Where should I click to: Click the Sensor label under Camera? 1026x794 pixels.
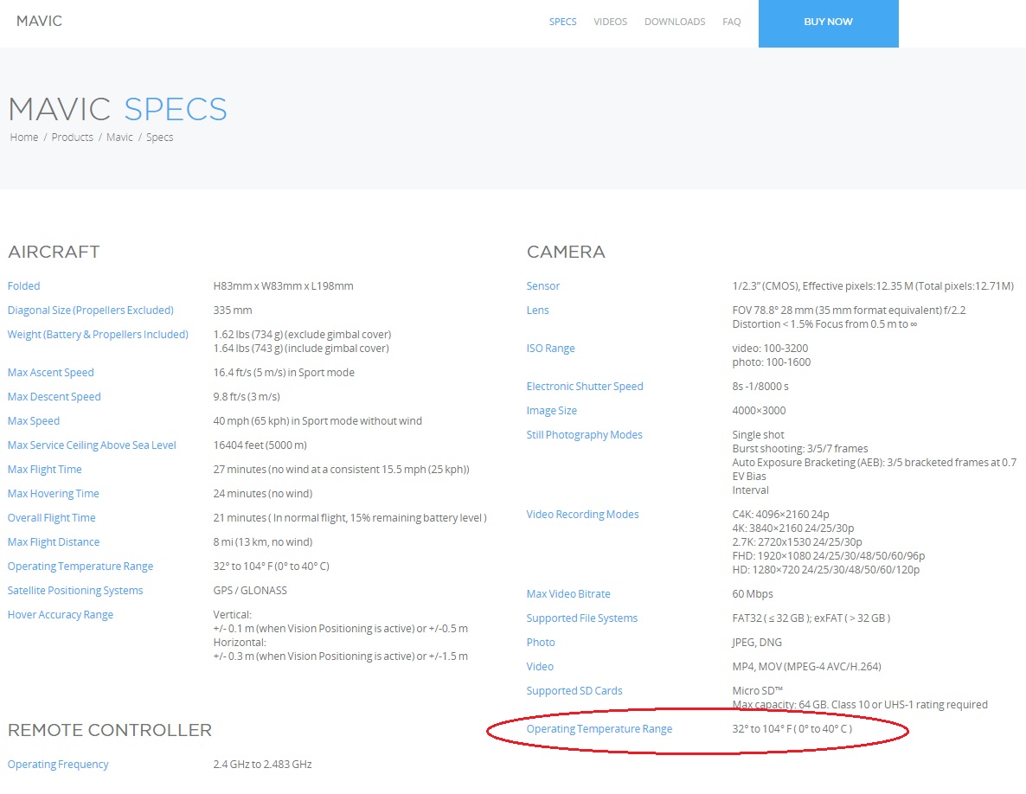pos(543,285)
